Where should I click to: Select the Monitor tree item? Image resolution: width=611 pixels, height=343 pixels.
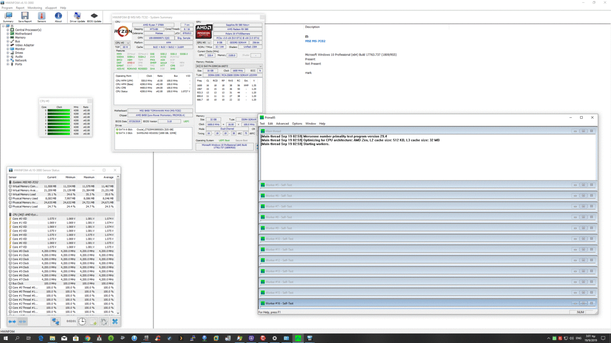(x=20, y=49)
